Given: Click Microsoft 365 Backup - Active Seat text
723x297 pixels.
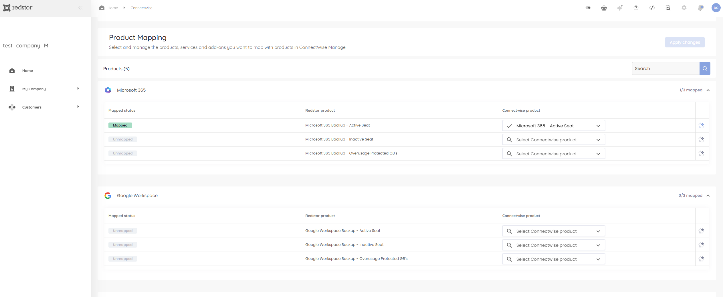Looking at the screenshot, I should (x=337, y=125).
